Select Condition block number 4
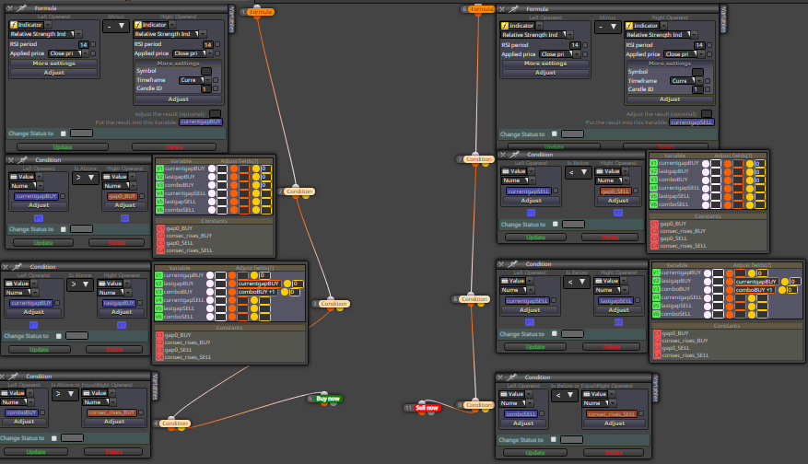Viewport: 808px width, 464px height. 175,423
